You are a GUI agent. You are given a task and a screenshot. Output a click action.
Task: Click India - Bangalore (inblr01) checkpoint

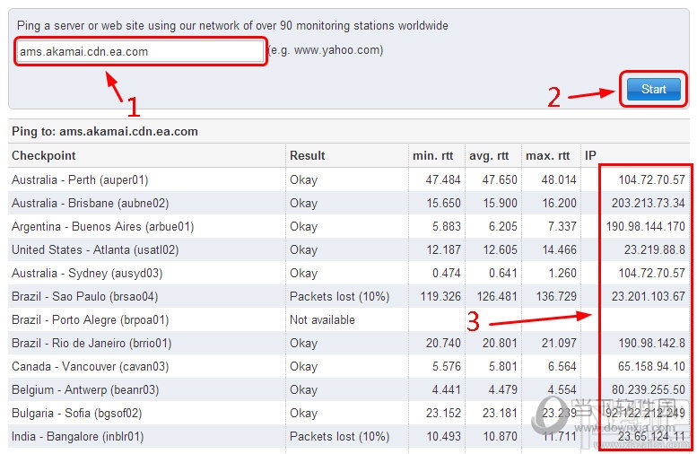tap(78, 437)
